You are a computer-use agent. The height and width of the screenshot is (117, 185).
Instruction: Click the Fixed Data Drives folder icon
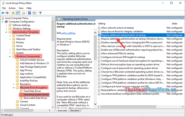coord(21,91)
